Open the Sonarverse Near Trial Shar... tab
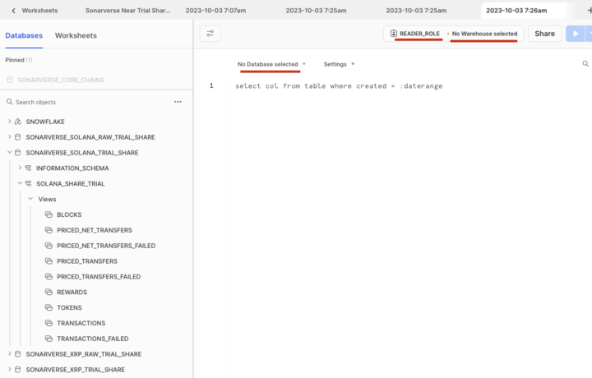The width and height of the screenshot is (592, 378). tap(127, 11)
